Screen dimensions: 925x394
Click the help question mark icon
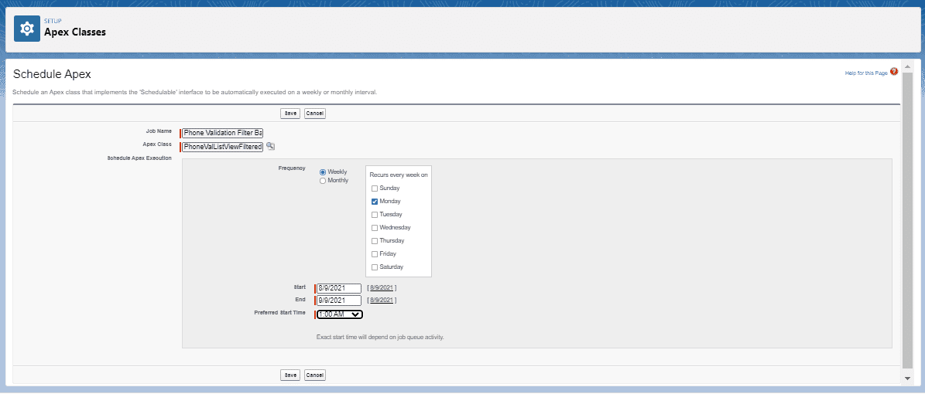[894, 72]
